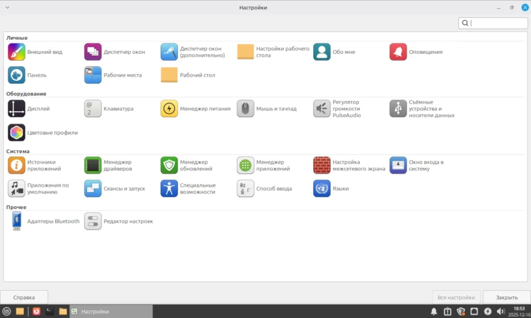
Task: Launch the web browser from the taskbar
Action: [x=36, y=311]
